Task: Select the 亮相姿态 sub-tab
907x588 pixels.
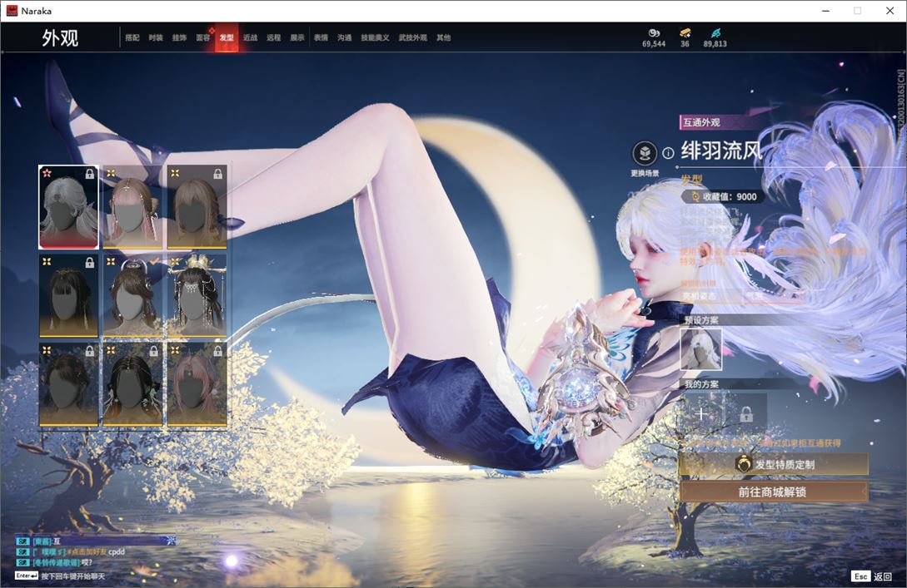Action: [699, 296]
